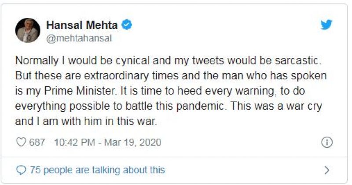Image resolution: width=352 pixels, height=185 pixels.
Task: Click the phrase "extraordinary times" in the tweet
Action: (x=131, y=75)
